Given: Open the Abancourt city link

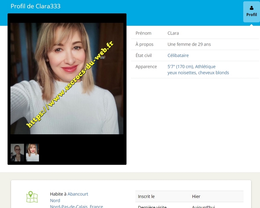Looking at the screenshot, I should point(78,194).
